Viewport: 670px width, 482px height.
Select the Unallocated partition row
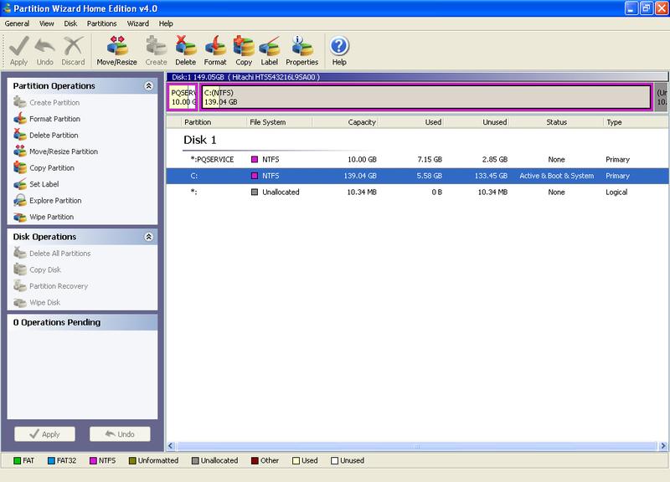417,192
